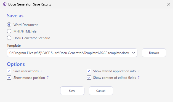This screenshot has height=102, width=173.
Task: Click the Docu Generator Scenario label
Action: (x=32, y=38)
